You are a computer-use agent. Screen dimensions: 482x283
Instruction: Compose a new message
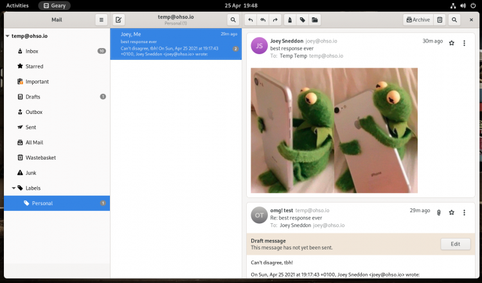118,20
